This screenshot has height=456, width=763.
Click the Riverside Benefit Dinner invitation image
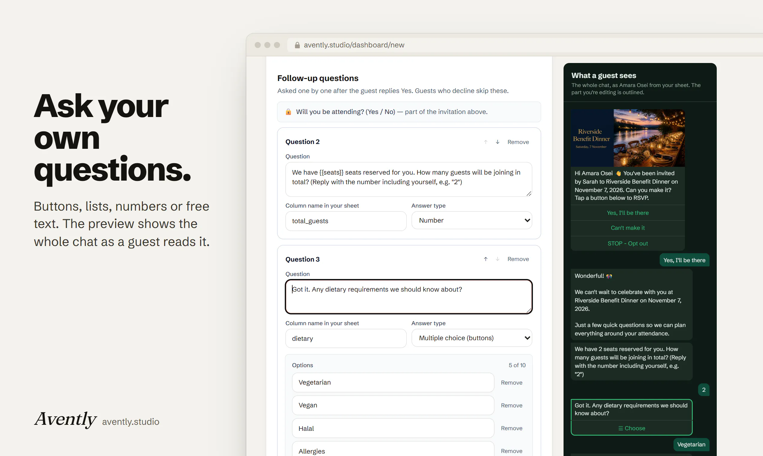(628, 138)
